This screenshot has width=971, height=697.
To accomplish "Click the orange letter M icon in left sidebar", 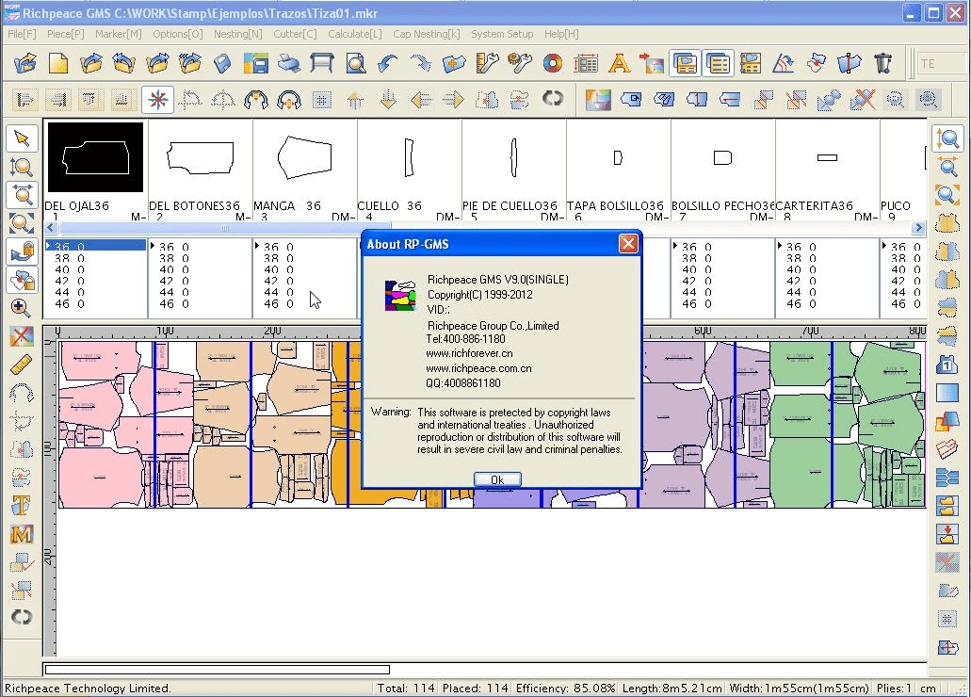I will [22, 534].
